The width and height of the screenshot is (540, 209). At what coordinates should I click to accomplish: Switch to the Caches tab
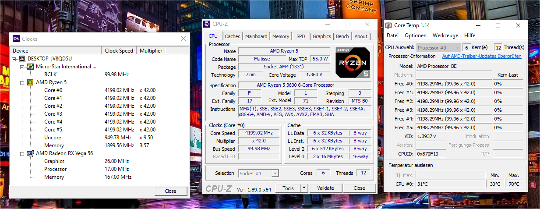coord(233,36)
